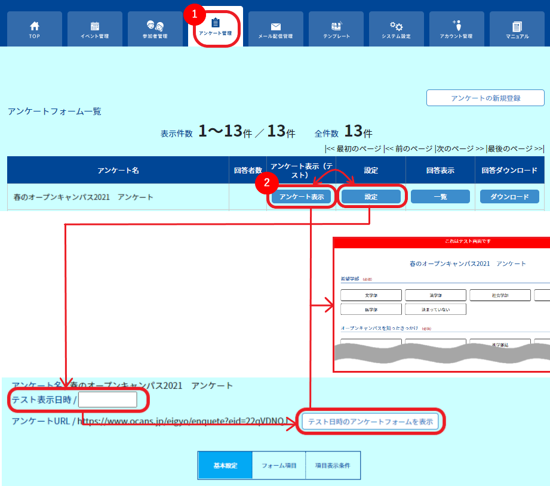Click テスト日時のアンケートフォームを表示 button
The width and height of the screenshot is (550, 486).
370,422
